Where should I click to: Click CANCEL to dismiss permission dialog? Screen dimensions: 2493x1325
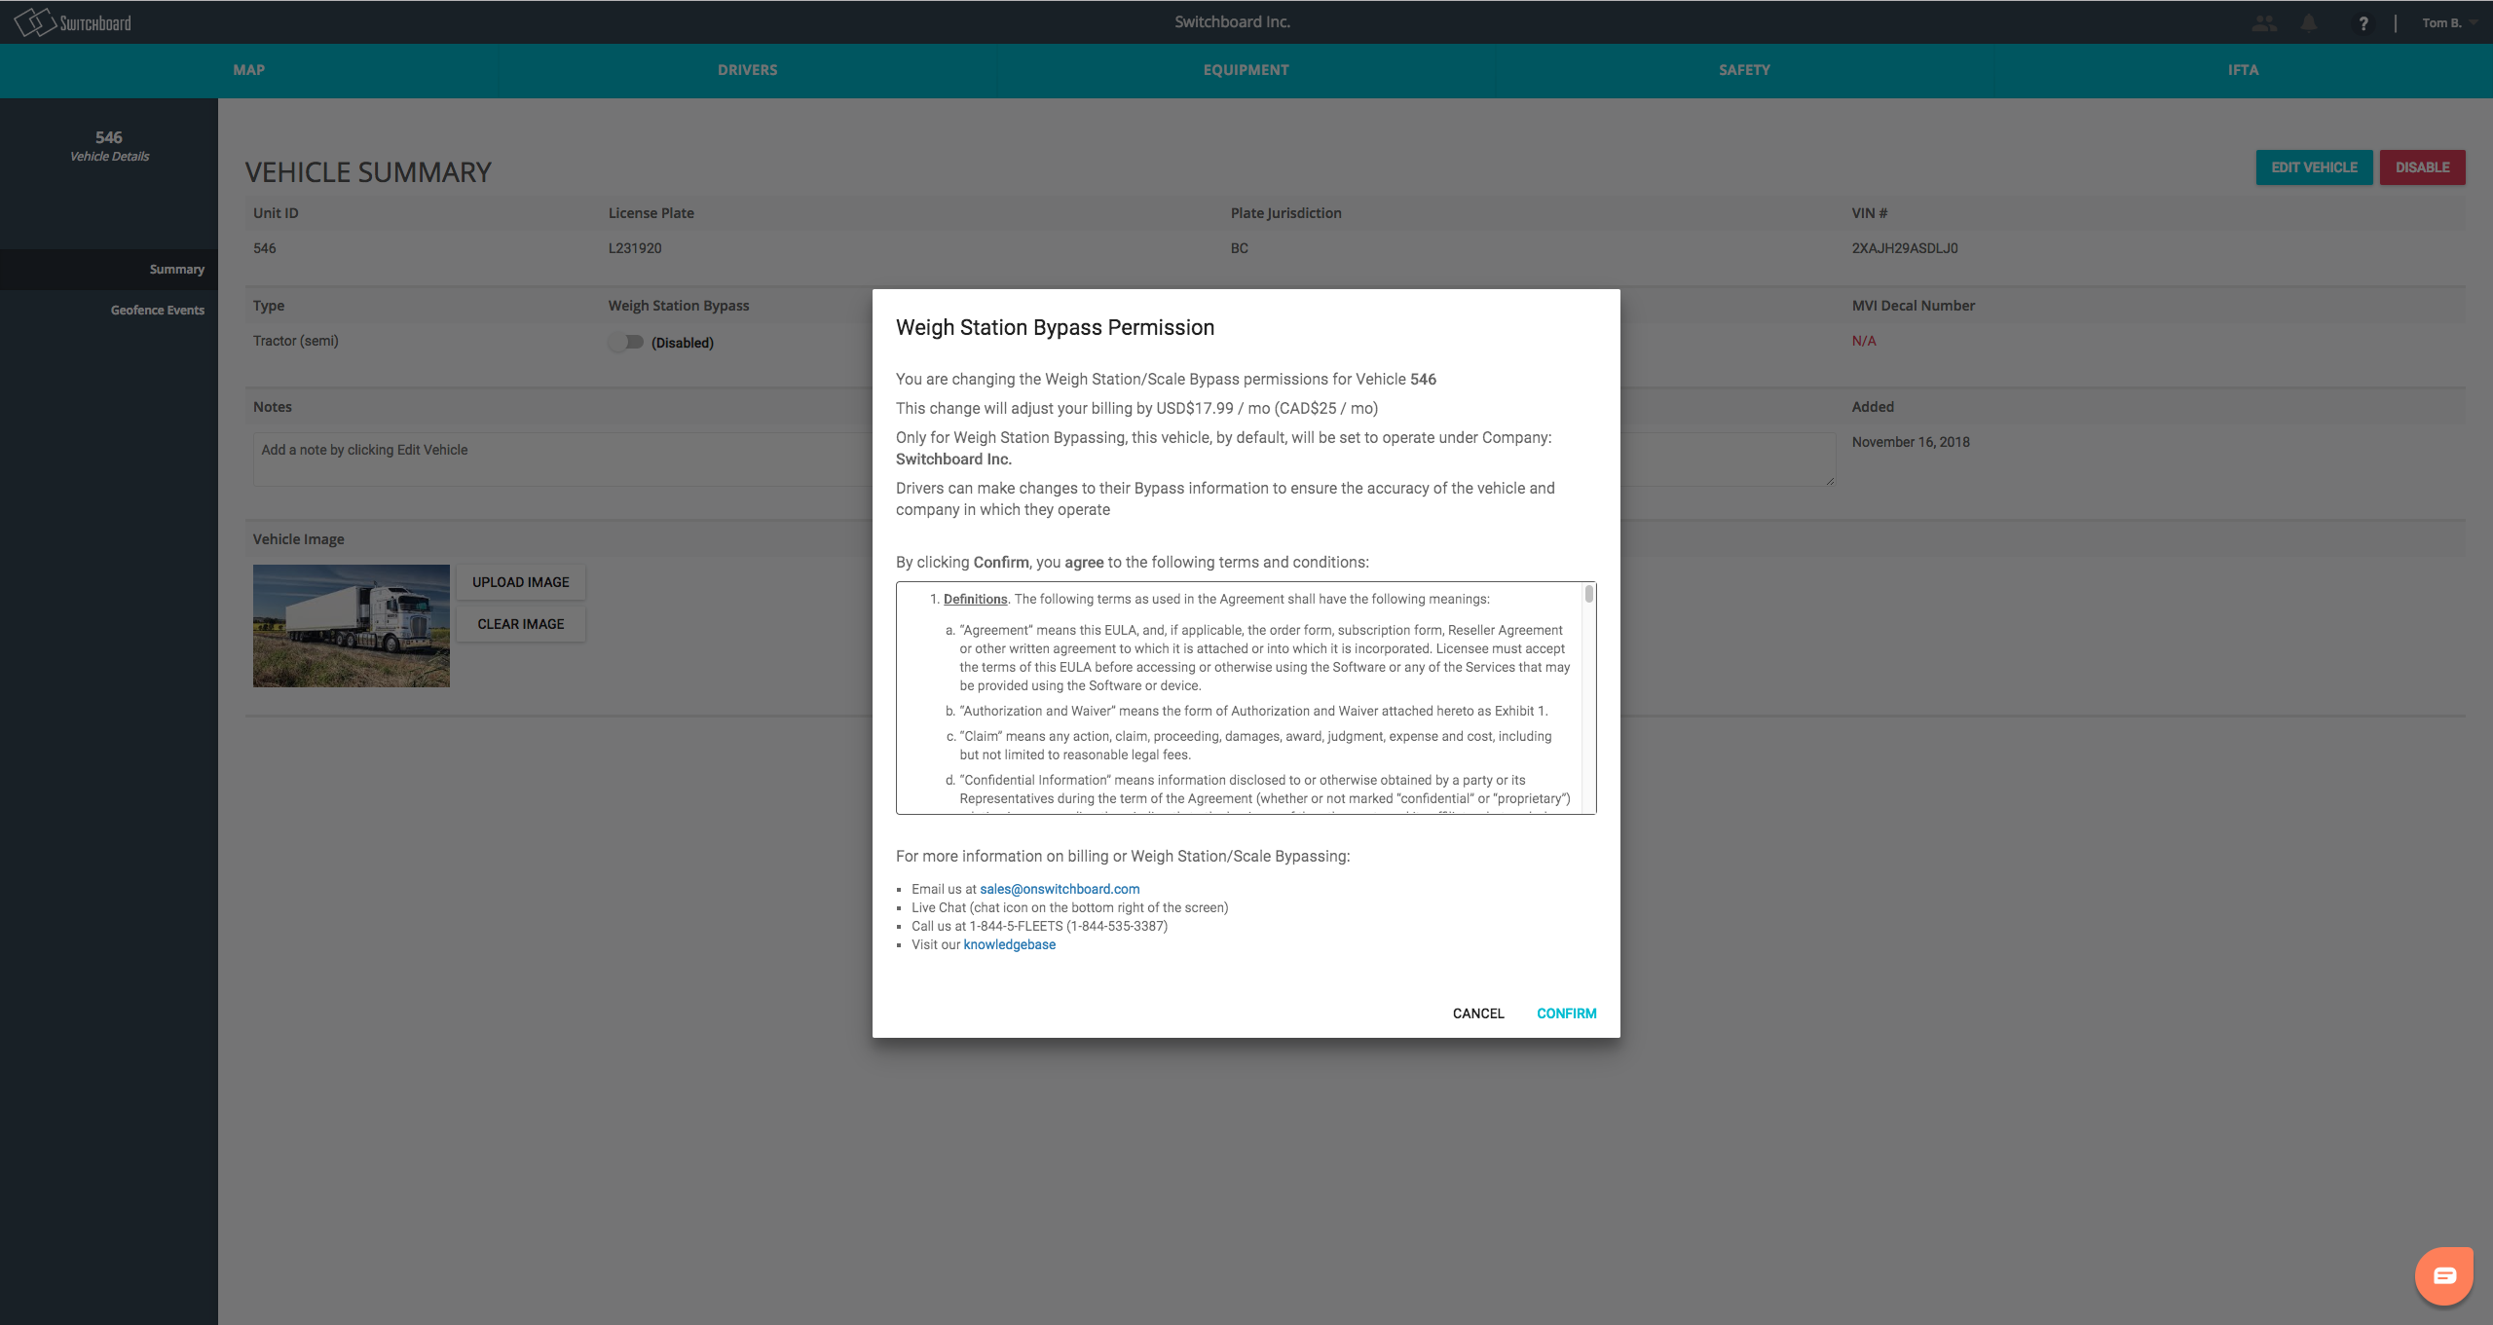1475,1012
